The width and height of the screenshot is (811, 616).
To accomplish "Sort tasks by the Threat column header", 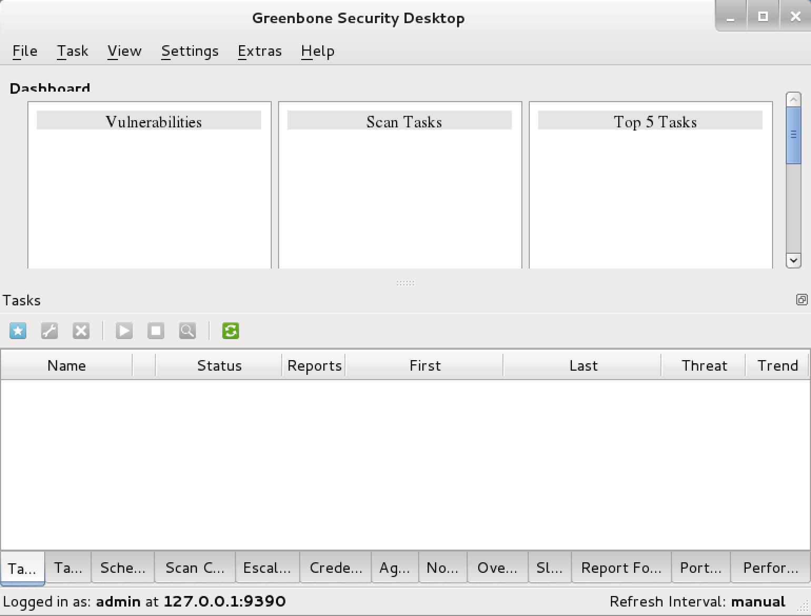I will (x=704, y=365).
